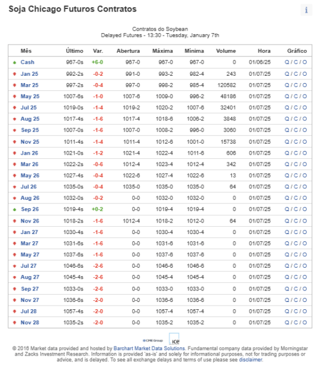314x385 pixels.
Task: Click the info icon at top right
Action: (x=306, y=10)
